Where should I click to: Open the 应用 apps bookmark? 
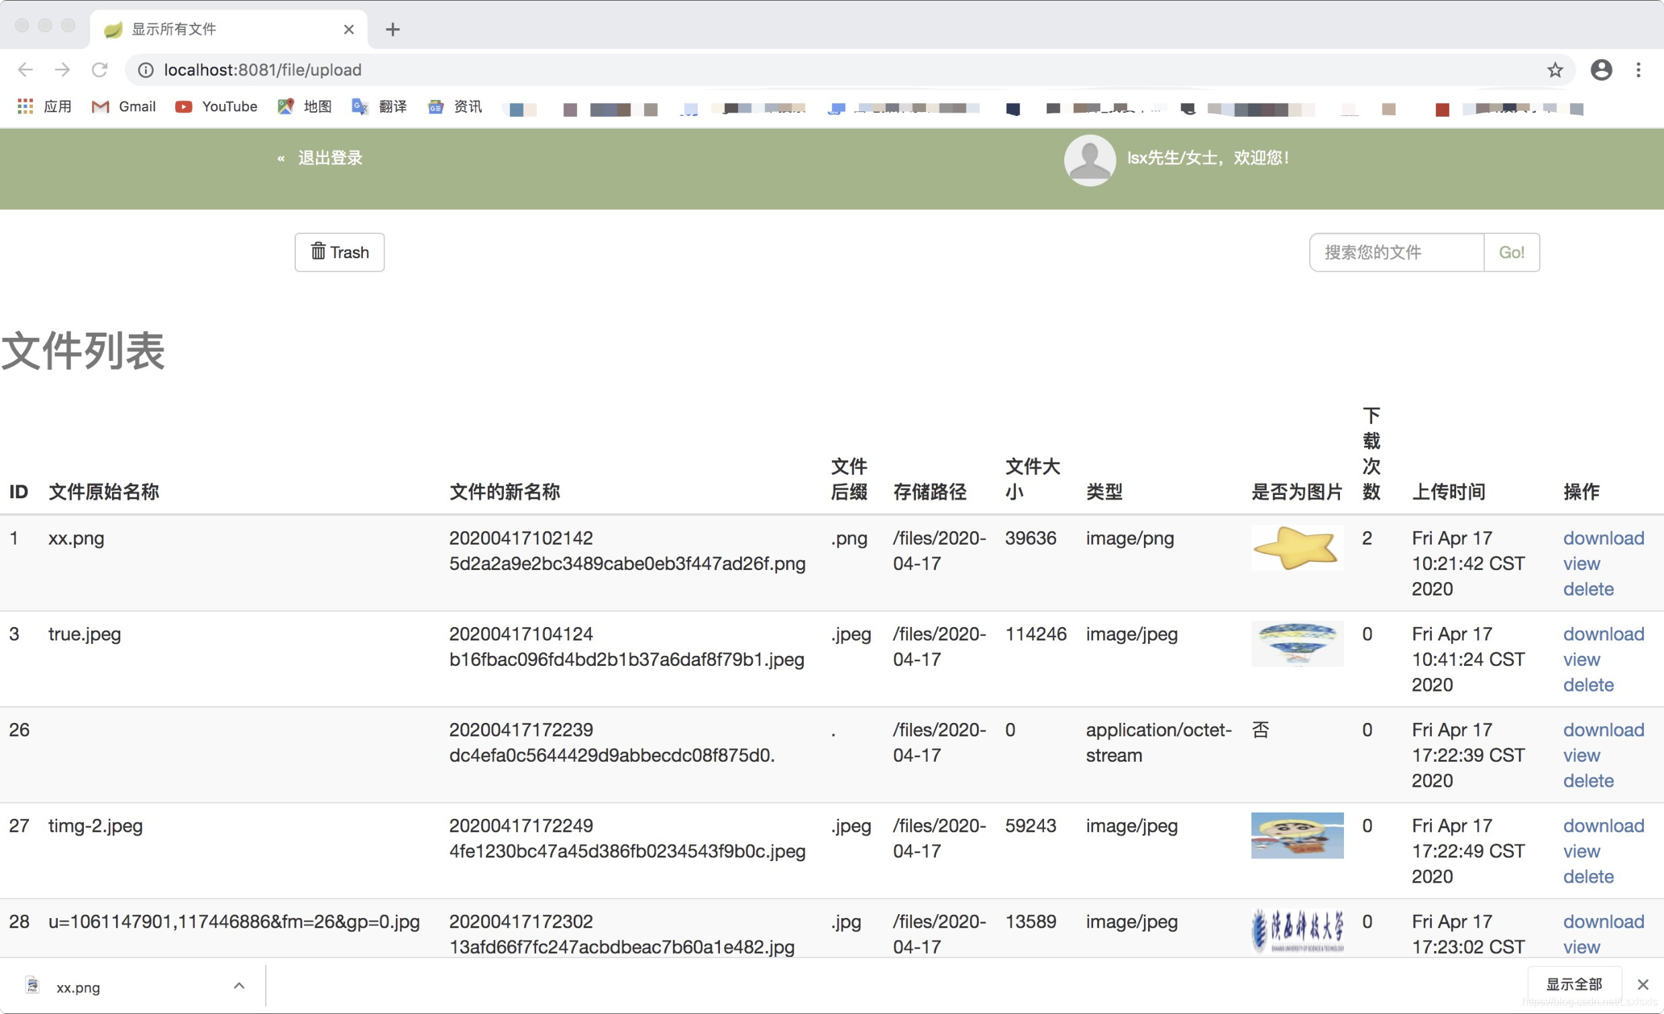pyautogui.click(x=44, y=106)
